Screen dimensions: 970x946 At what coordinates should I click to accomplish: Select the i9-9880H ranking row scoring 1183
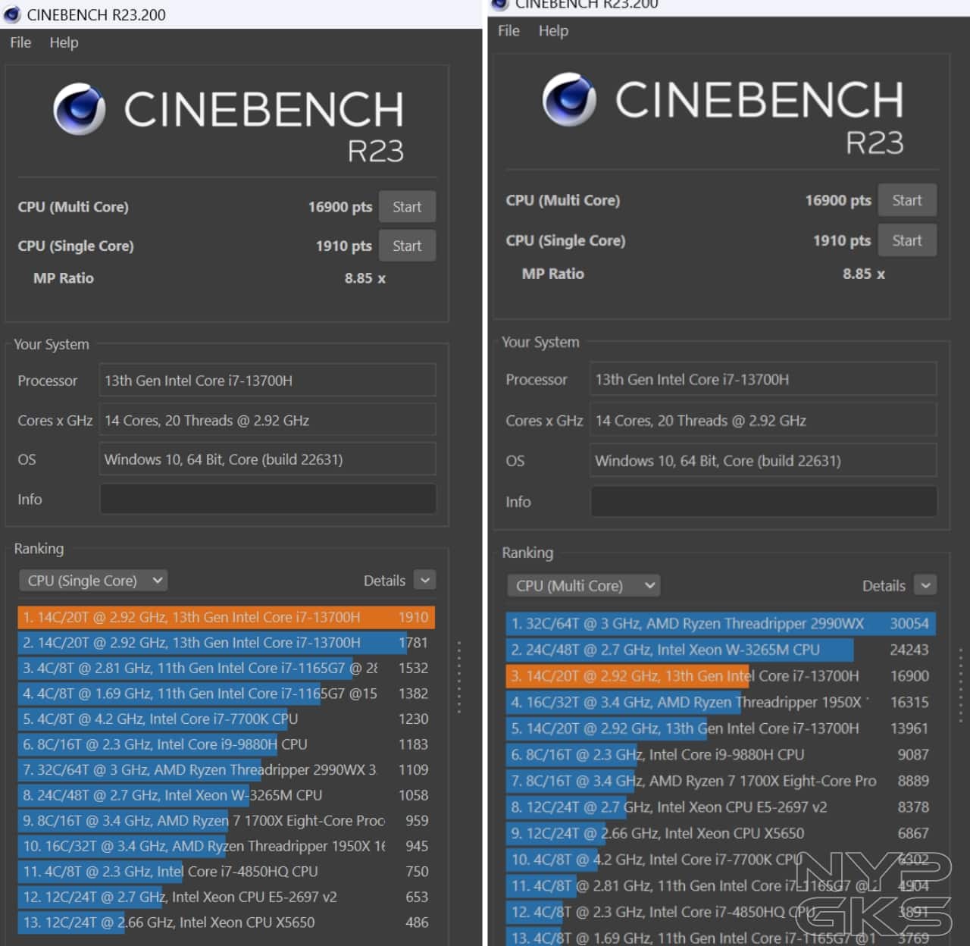(x=226, y=744)
